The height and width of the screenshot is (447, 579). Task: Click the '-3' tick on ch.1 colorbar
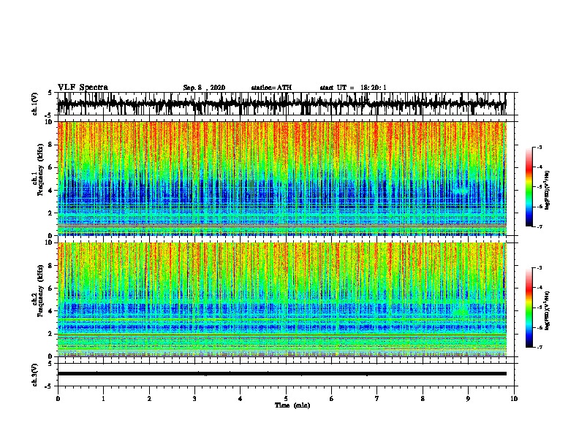tap(540, 147)
